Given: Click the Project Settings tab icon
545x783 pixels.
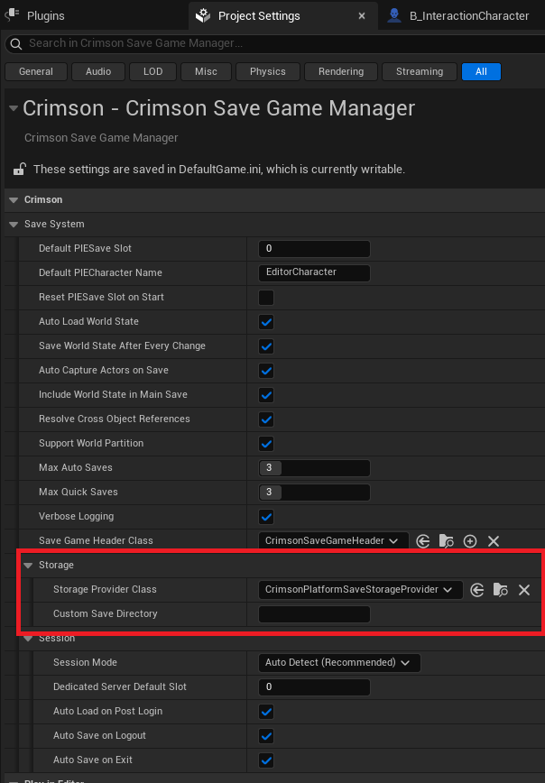Looking at the screenshot, I should tap(203, 16).
